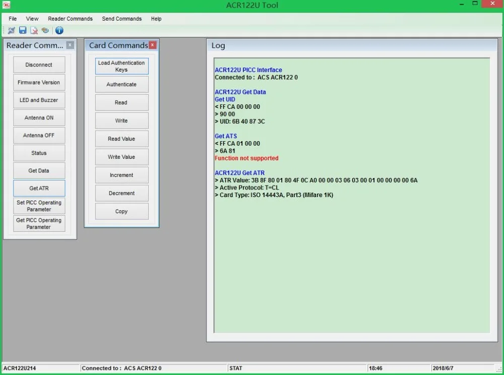
Task: Click the 'ACR122U Get Data' log heading
Action: point(240,92)
